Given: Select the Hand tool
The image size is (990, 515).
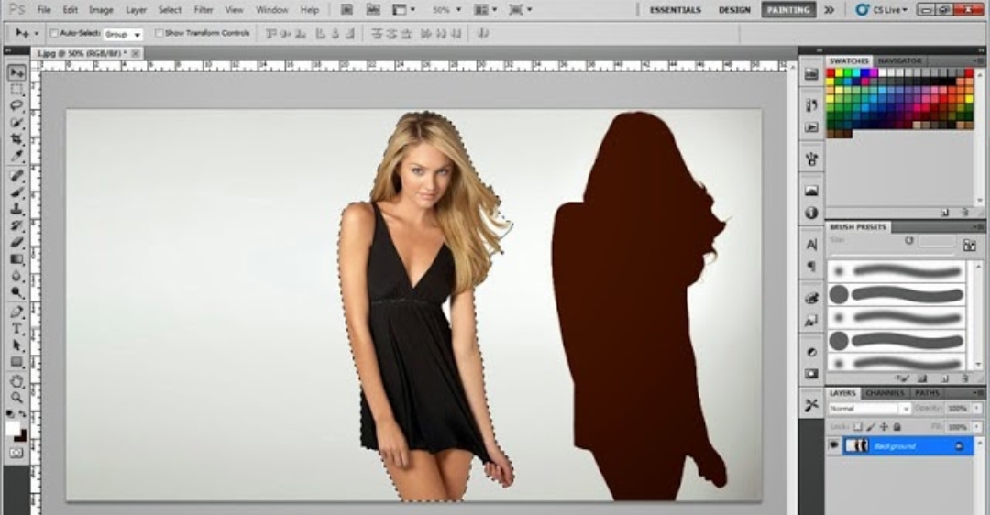Looking at the screenshot, I should [x=16, y=380].
